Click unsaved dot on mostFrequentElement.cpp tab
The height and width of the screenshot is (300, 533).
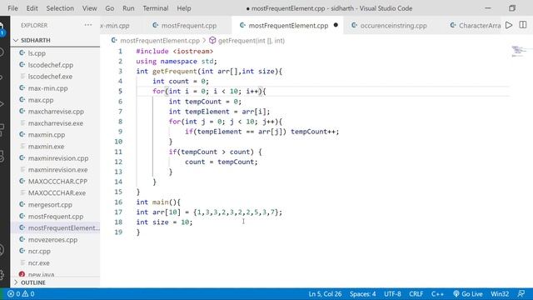336,25
